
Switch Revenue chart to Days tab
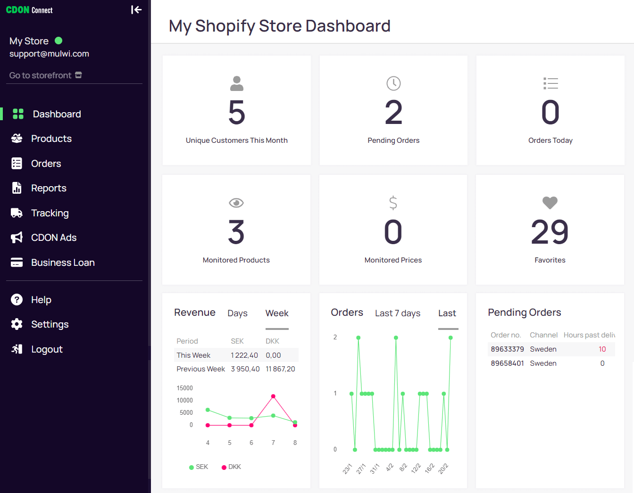click(x=237, y=313)
